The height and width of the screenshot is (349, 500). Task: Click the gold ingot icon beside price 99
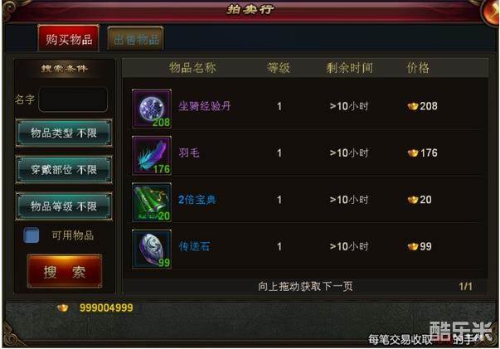[413, 246]
